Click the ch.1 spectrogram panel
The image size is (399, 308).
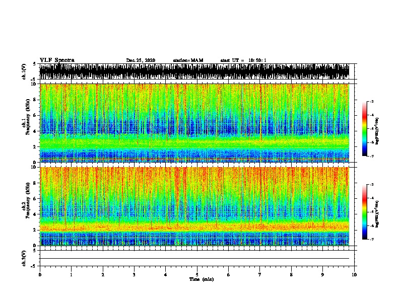[194, 123]
